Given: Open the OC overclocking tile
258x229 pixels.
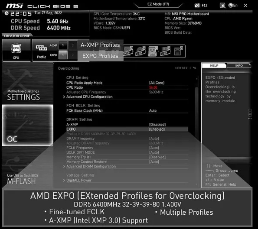Looking at the screenshot, I should coord(28,126).
